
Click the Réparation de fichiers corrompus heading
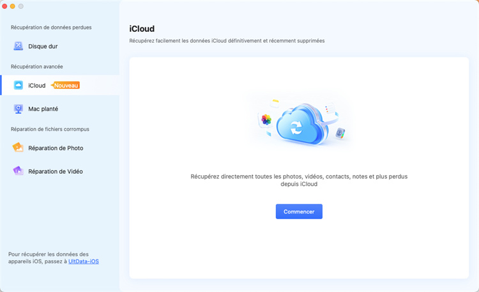50,129
